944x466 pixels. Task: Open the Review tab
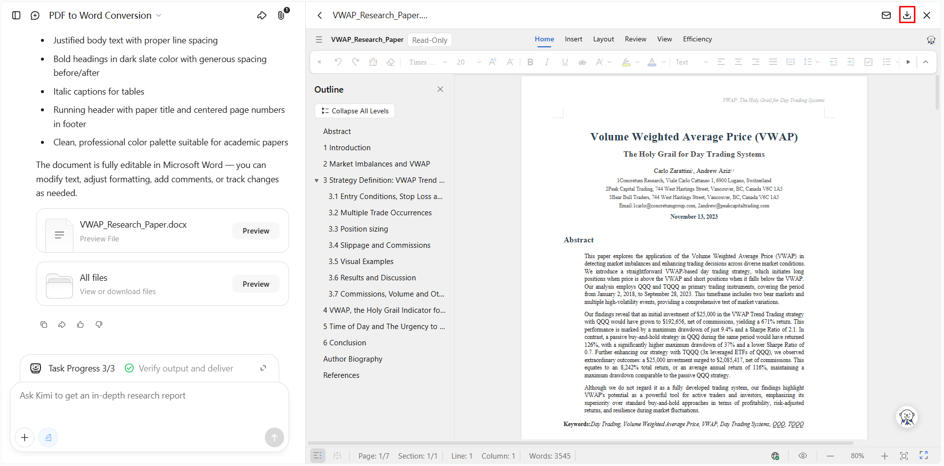(635, 39)
